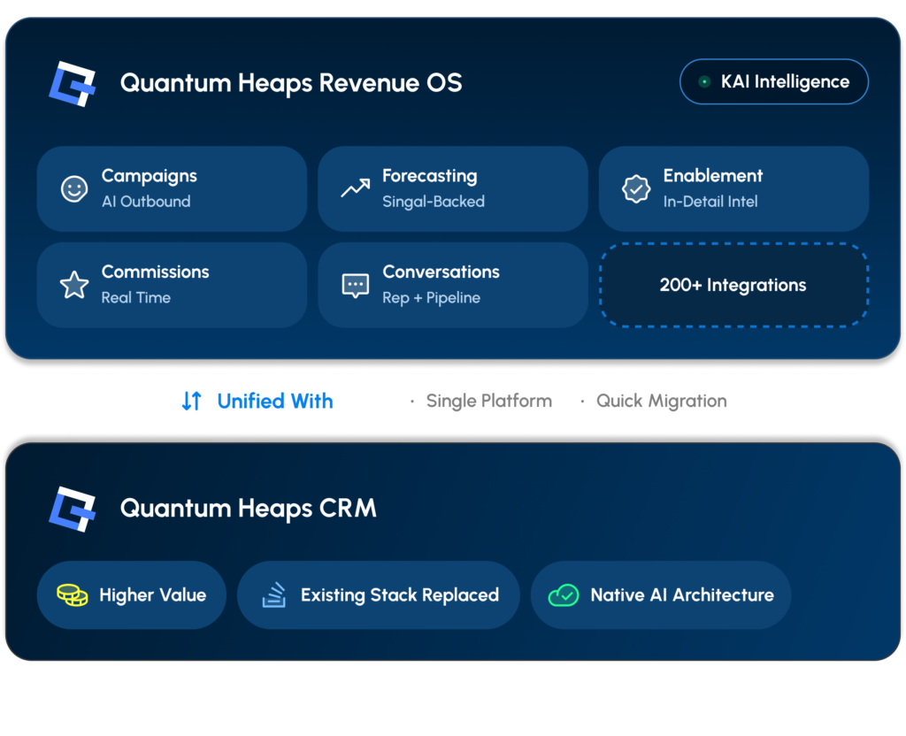Select the Campaigns AI Outbound card

tap(172, 188)
